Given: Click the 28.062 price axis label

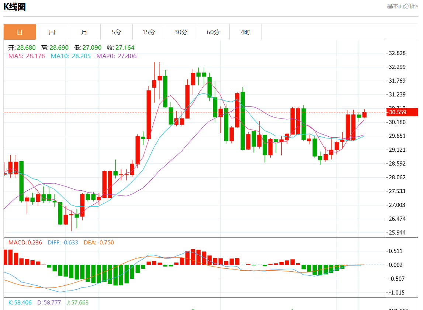Looking at the screenshot, I should (x=397, y=177).
